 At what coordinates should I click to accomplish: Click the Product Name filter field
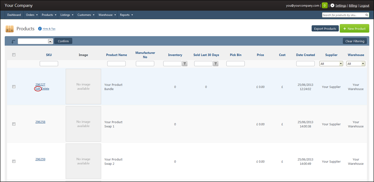click(116, 64)
